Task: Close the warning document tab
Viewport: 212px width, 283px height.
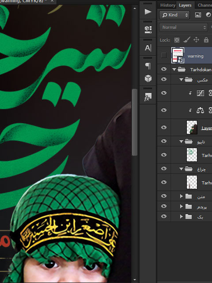Action: tap(52, 1)
